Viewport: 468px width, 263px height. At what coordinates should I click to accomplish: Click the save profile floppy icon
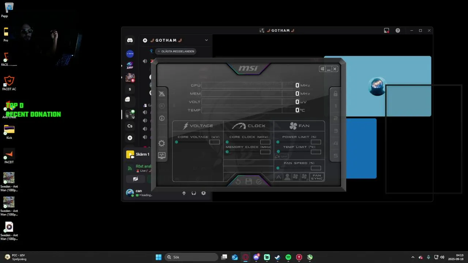click(x=249, y=182)
